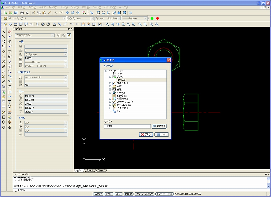The image size is (271, 197).
Task: Collapse the ブロック tree node
Action: pyautogui.click(x=110, y=77)
